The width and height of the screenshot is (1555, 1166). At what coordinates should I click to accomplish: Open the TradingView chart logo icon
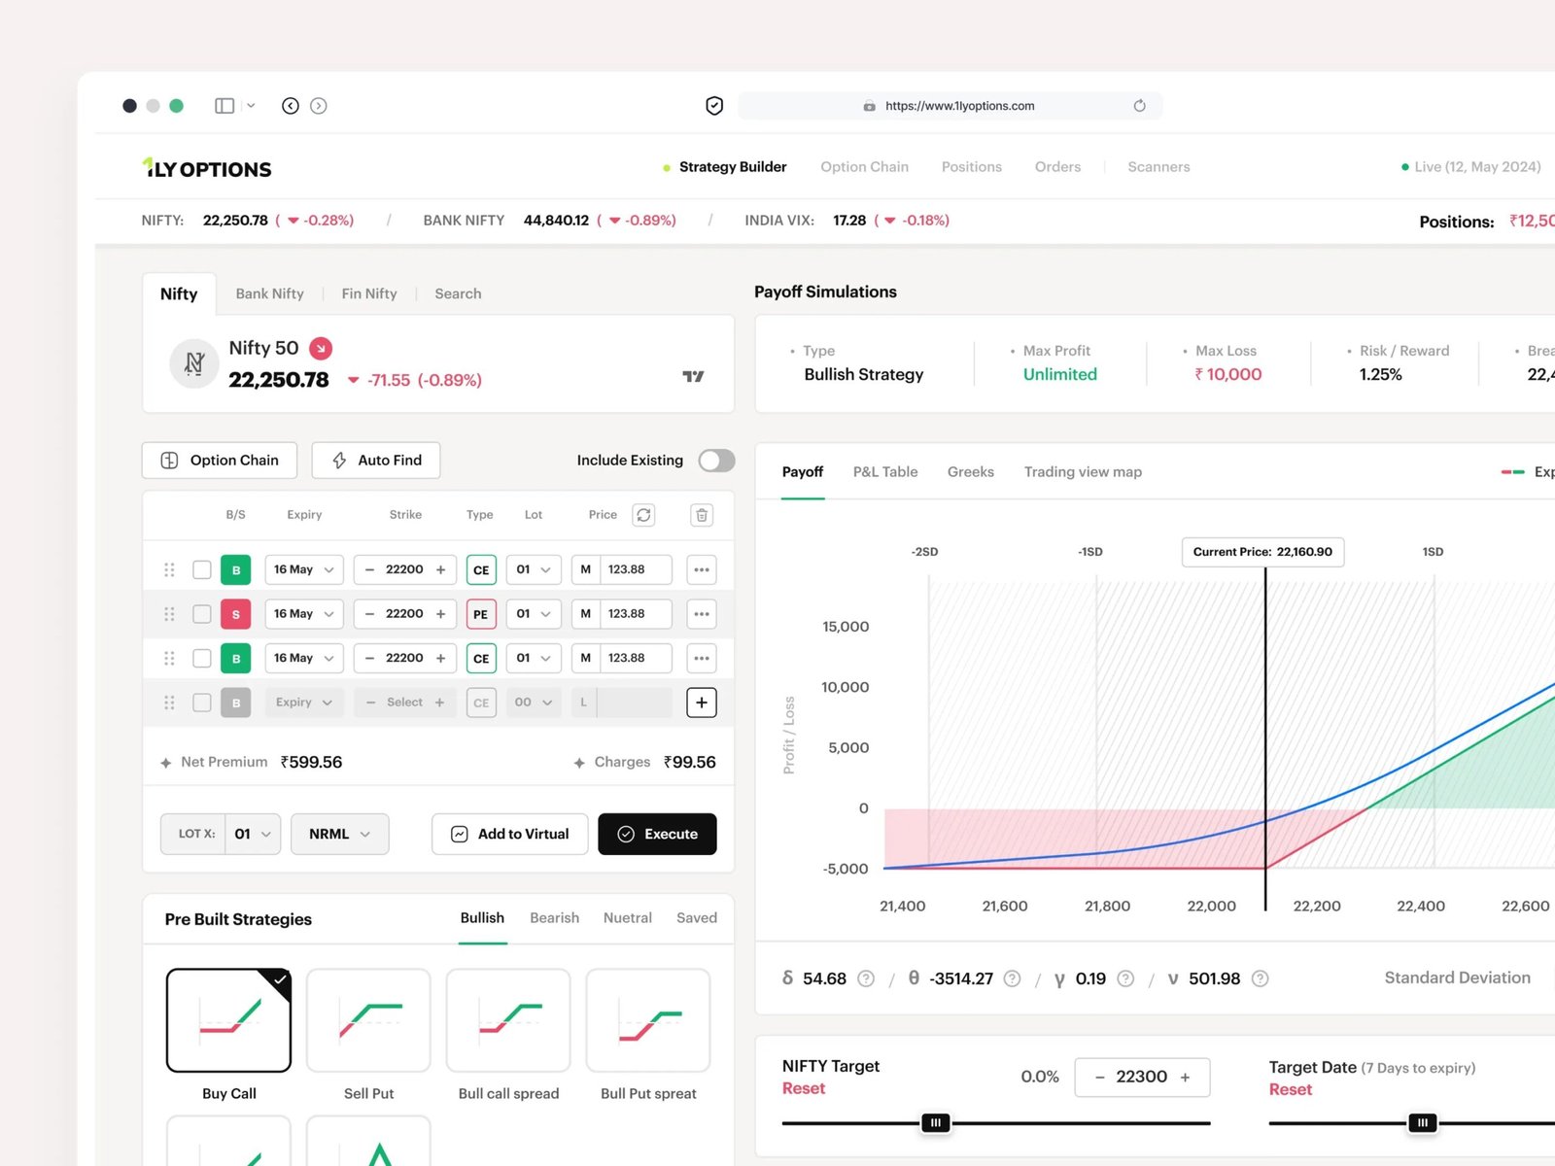click(693, 376)
